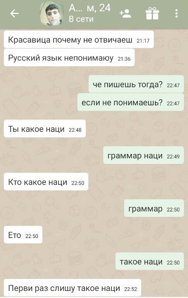
Task: Tap the sent message "че пишешь тогда?"
Action: [x=136, y=84]
